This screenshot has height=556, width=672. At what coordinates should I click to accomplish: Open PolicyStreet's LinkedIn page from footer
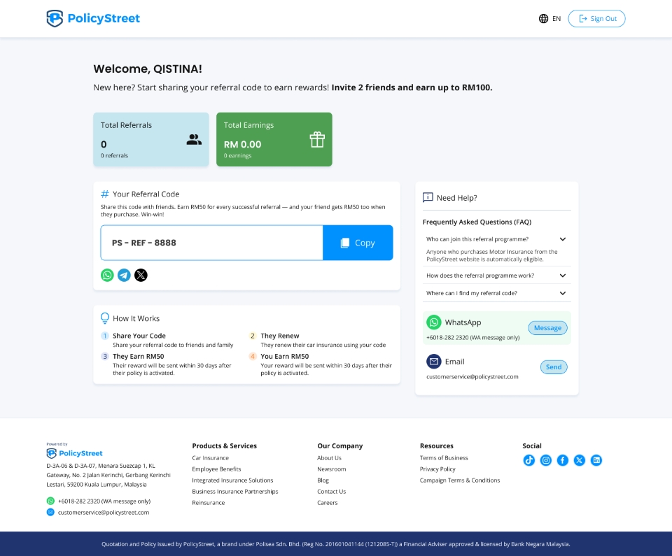point(596,460)
